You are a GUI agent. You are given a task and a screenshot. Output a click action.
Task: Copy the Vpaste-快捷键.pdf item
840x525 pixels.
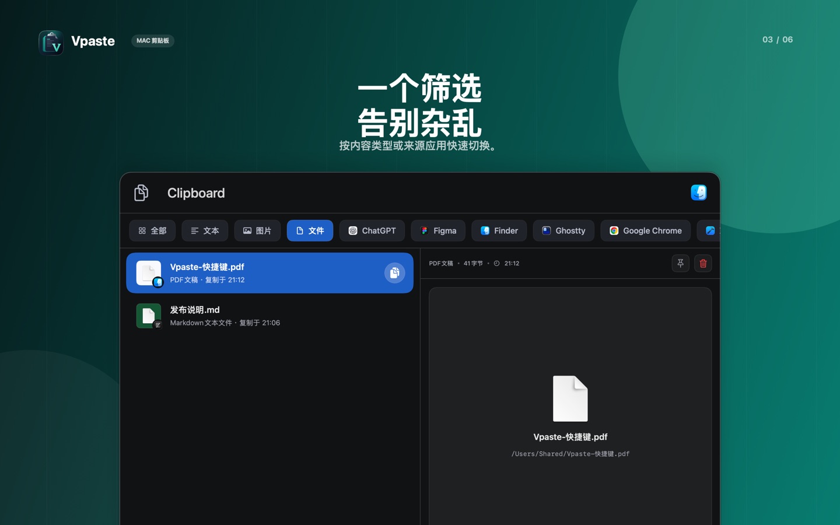(394, 273)
